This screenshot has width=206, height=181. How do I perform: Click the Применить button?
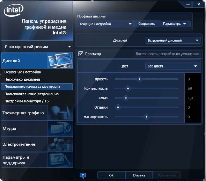coord(167,175)
